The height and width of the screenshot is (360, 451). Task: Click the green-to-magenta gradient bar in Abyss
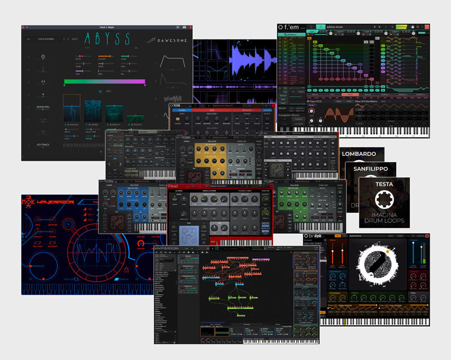click(104, 82)
